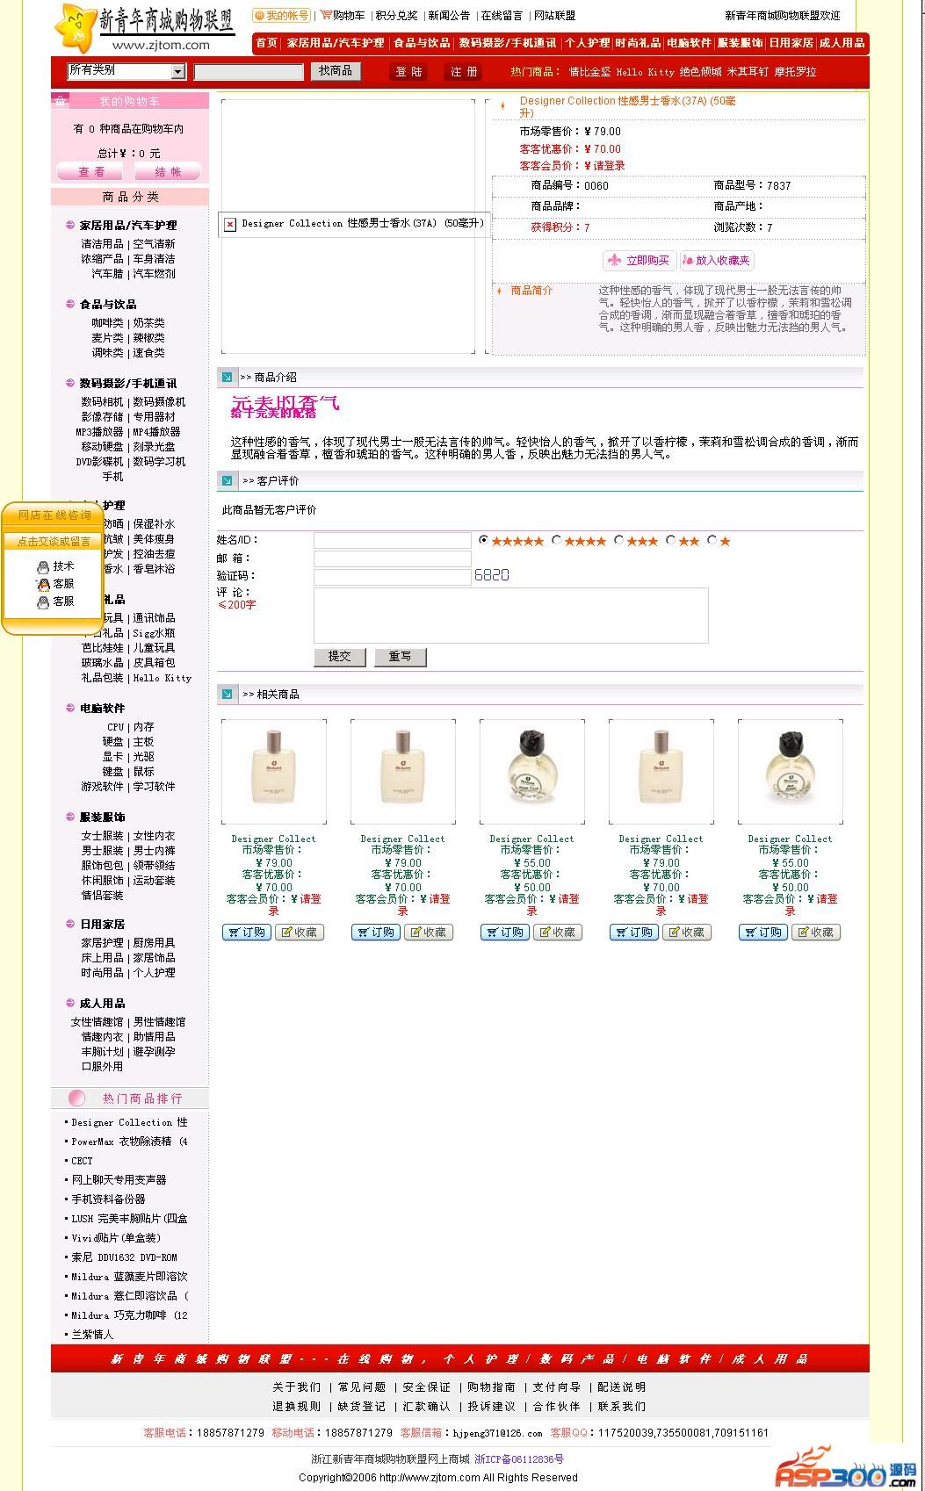Click 收藏 button under third perfume
The image size is (925, 1491).
pyautogui.click(x=558, y=933)
